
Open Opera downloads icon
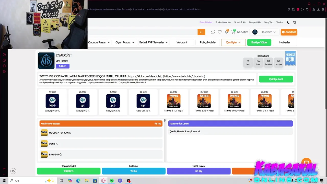[318, 9]
